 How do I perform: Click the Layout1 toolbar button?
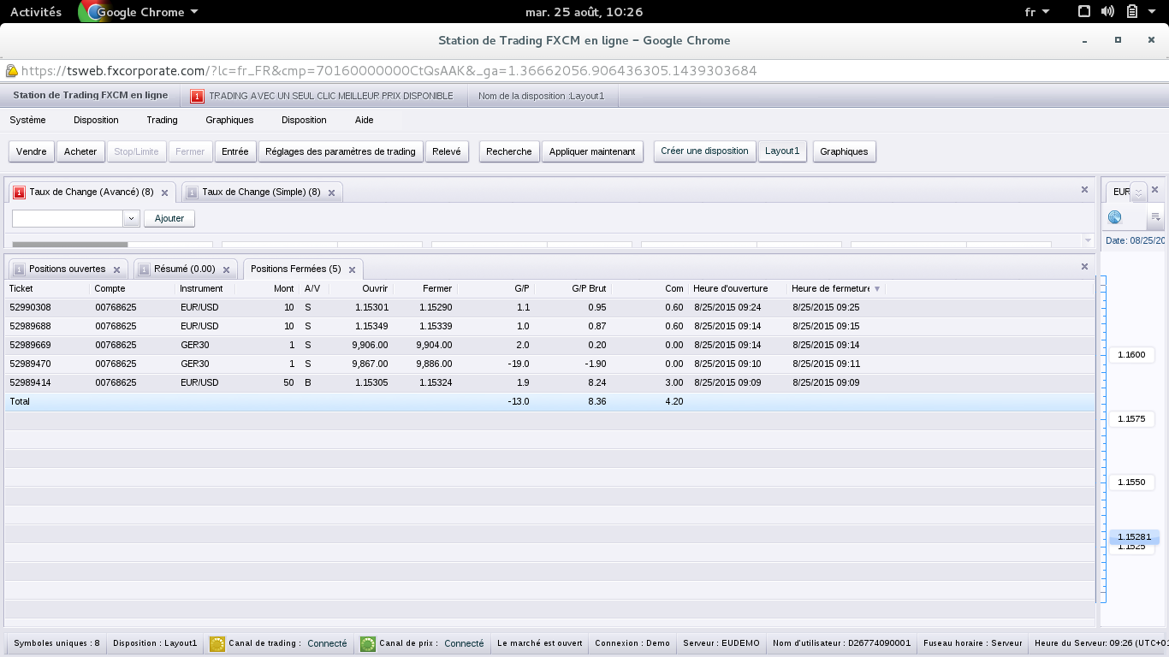tap(782, 151)
